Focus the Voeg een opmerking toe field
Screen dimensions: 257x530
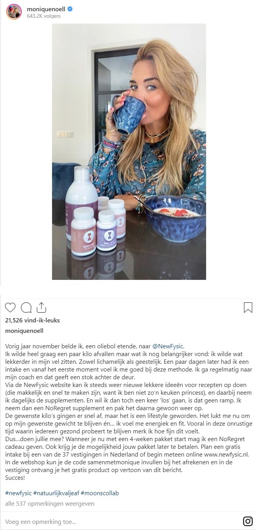120,521
